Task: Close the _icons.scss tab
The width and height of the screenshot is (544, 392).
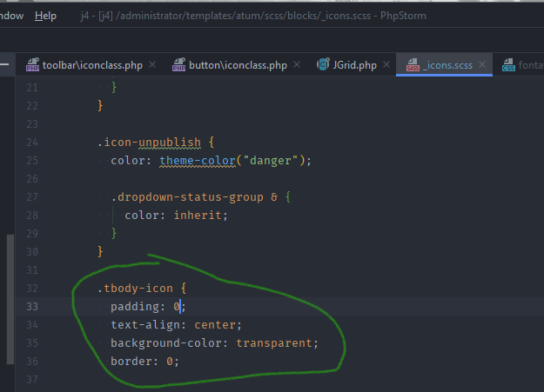Action: click(x=482, y=64)
